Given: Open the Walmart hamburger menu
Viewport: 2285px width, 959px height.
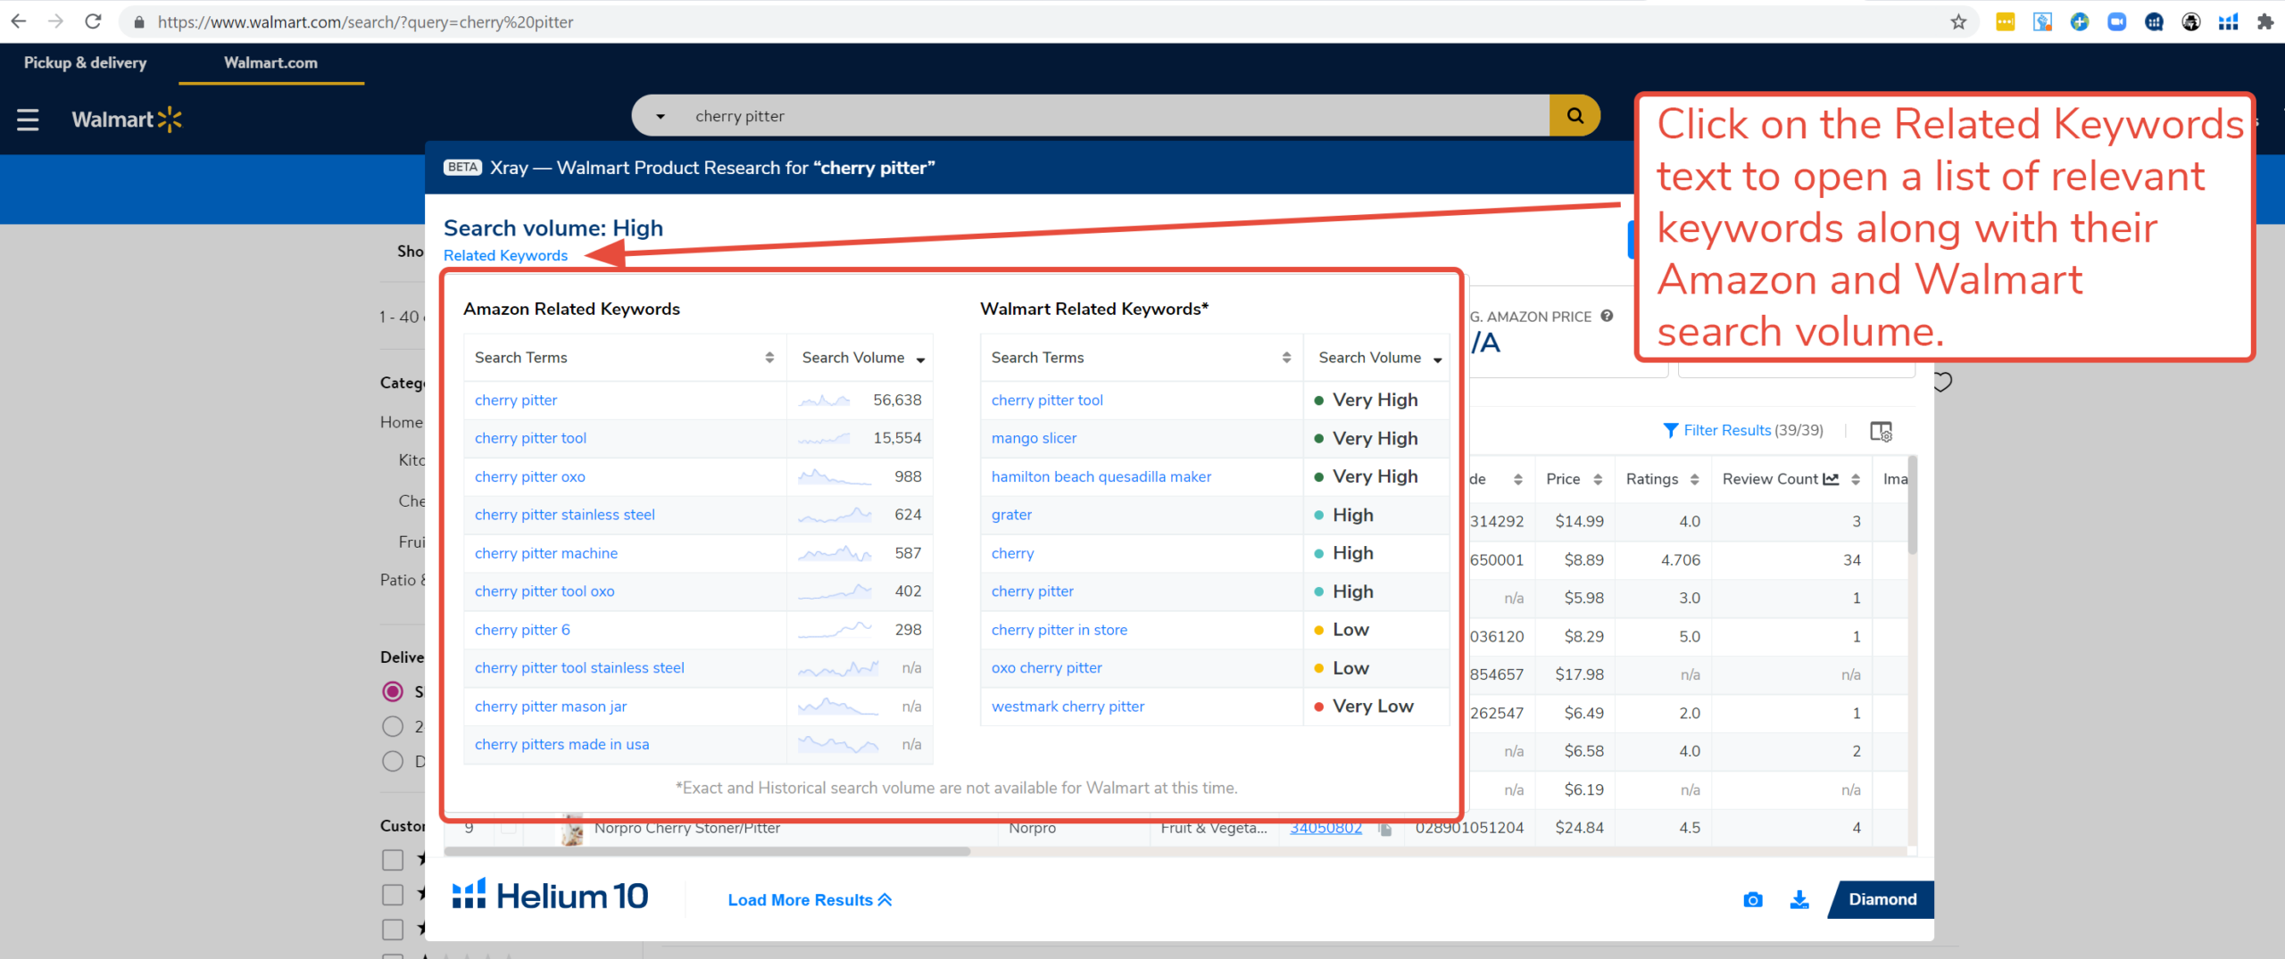Looking at the screenshot, I should (x=28, y=120).
